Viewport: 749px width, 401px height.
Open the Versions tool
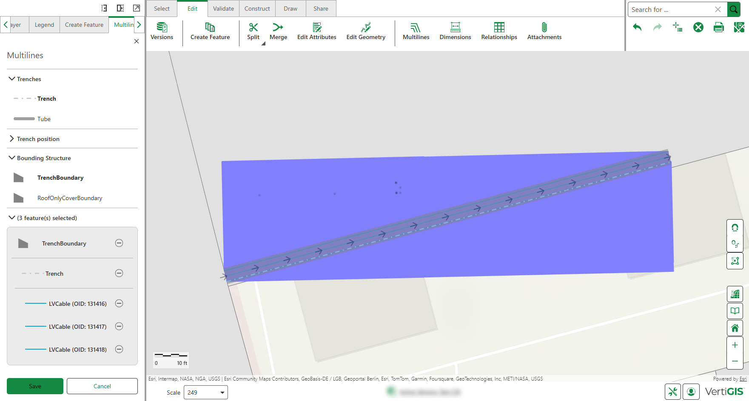click(x=162, y=31)
